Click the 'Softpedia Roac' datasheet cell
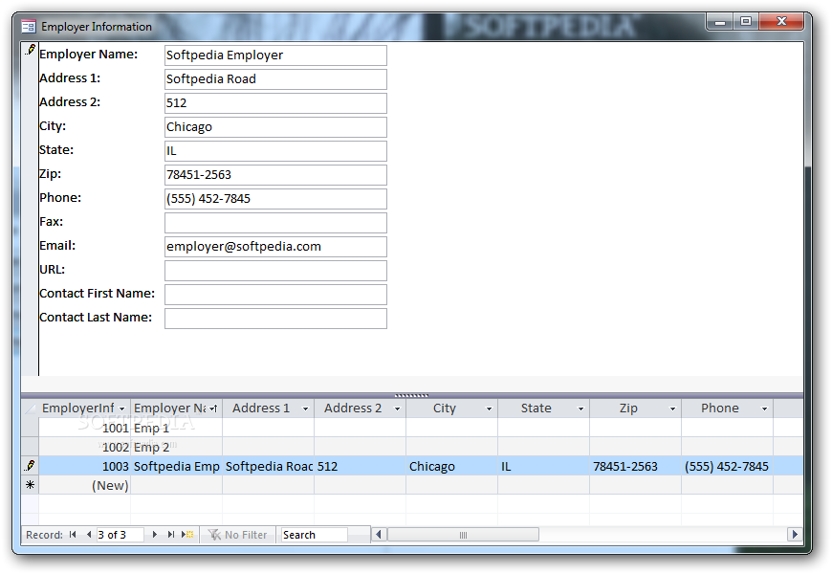Image resolution: width=832 pixels, height=574 pixels. tap(268, 466)
